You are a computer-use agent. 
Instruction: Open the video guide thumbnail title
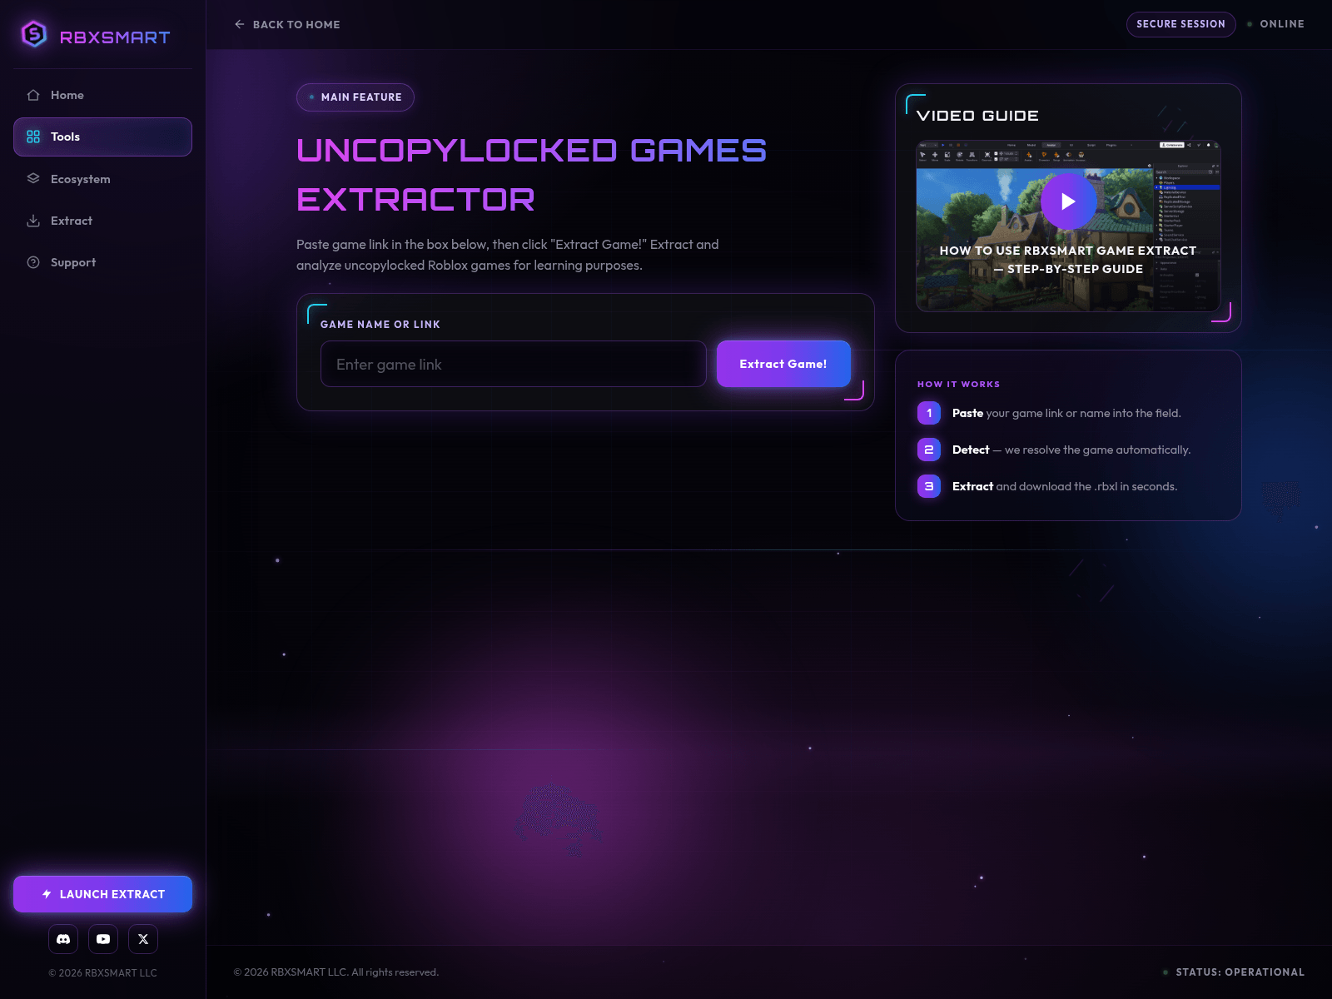click(x=1068, y=260)
